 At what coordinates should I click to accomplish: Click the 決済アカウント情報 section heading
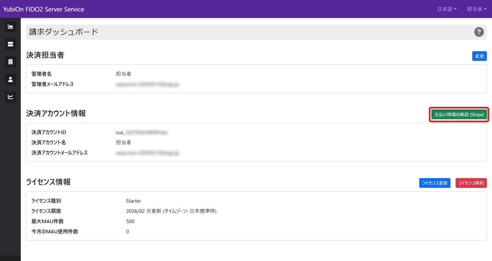pos(56,114)
